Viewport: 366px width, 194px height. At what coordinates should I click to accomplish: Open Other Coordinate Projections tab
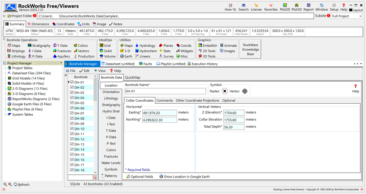[x=197, y=100]
